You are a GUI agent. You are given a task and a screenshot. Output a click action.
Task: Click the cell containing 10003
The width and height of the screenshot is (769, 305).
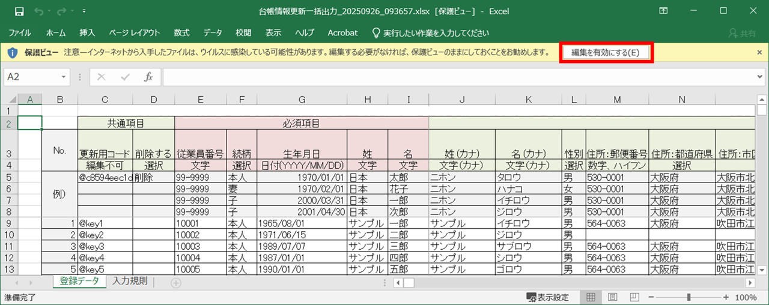click(200, 246)
